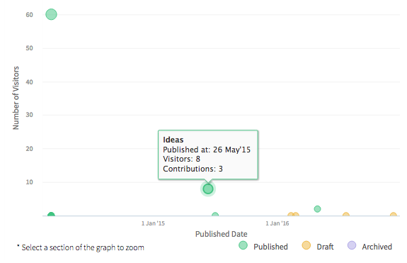Click the Published Date axis title
Image resolution: width=407 pixels, height=263 pixels.
point(221,234)
